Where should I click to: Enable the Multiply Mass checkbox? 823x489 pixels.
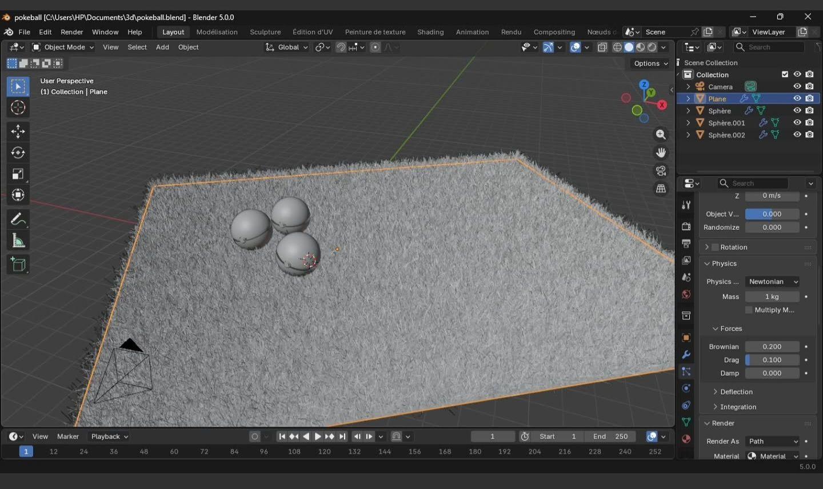tap(749, 310)
